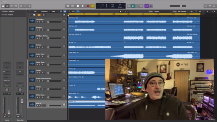Click Setting button on Inserts channel strip
The height and width of the screenshot is (122, 217).
pos(7,63)
